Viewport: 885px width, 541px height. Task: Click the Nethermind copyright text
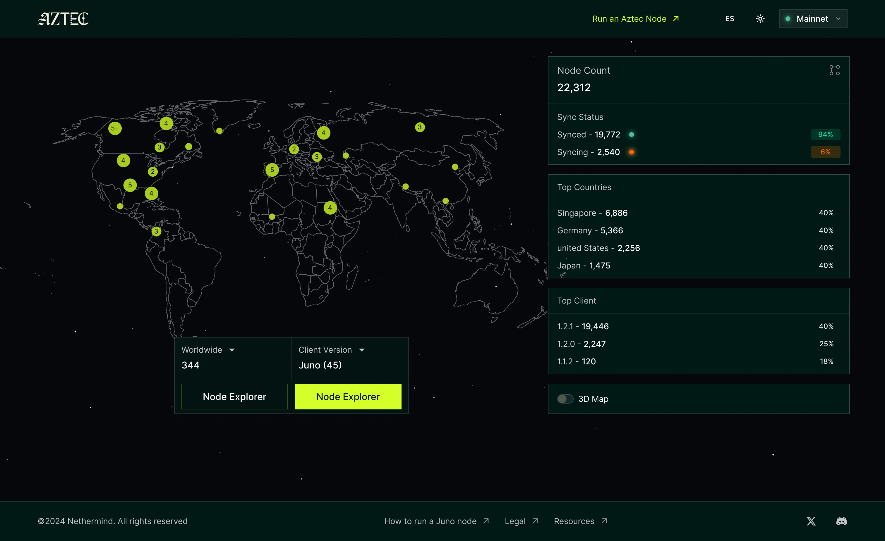pos(113,521)
